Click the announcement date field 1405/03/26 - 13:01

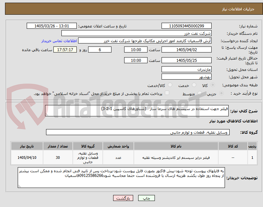click(52, 26)
